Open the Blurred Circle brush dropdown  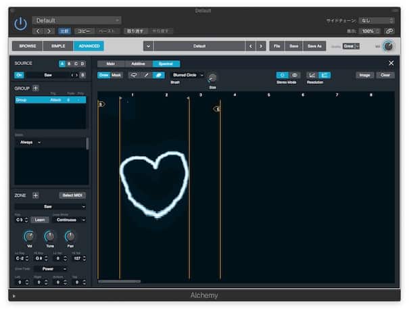pos(187,75)
